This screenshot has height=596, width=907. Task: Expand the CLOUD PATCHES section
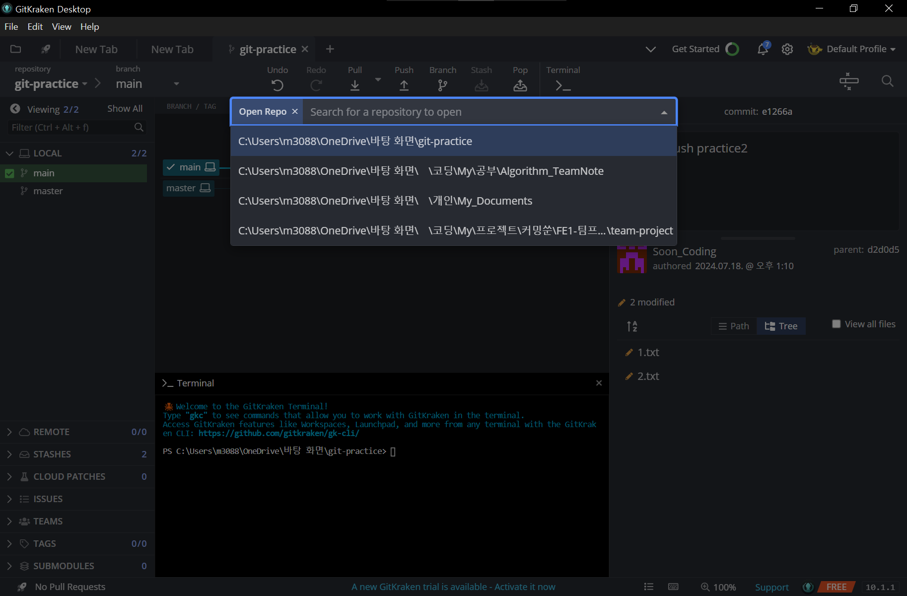pos(9,477)
